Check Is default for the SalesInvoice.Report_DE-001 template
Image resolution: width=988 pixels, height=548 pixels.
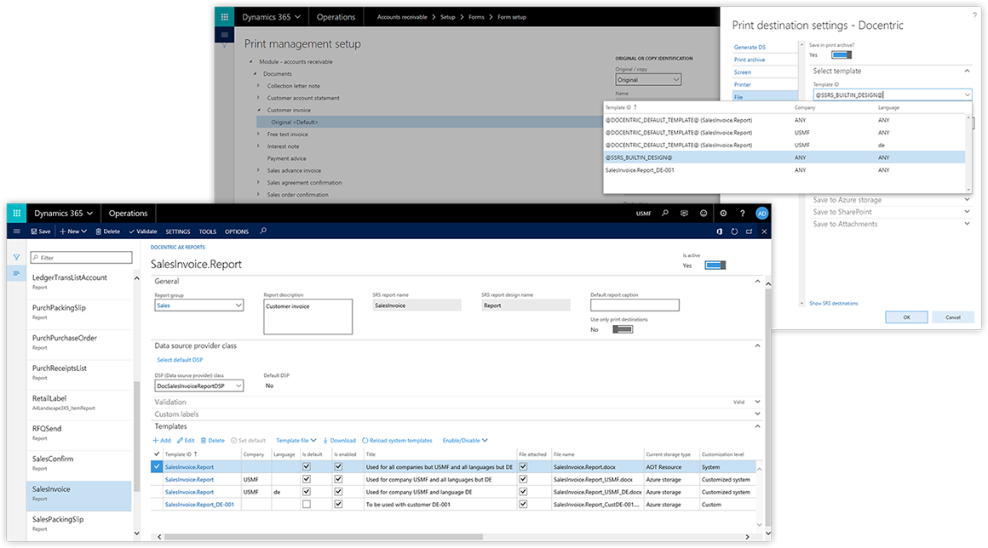(x=307, y=504)
